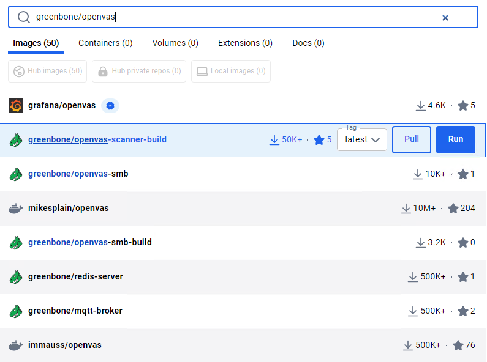The width and height of the screenshot is (487, 362).
Task: Select the mikesplain/openvas result
Action: (x=243, y=209)
